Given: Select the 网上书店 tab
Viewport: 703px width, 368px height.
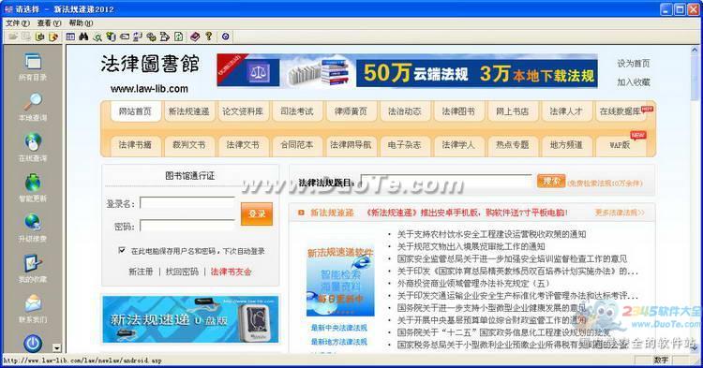Looking at the screenshot, I should (512, 111).
